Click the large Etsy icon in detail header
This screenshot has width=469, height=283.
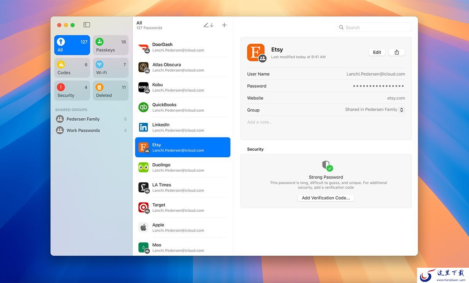coord(256,52)
